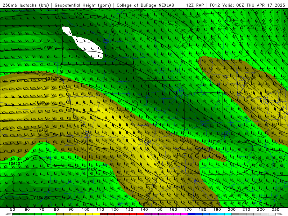Click the 10440 height contour label
Image resolution: width=288 pixels, height=216 pixels.
[51, 79]
